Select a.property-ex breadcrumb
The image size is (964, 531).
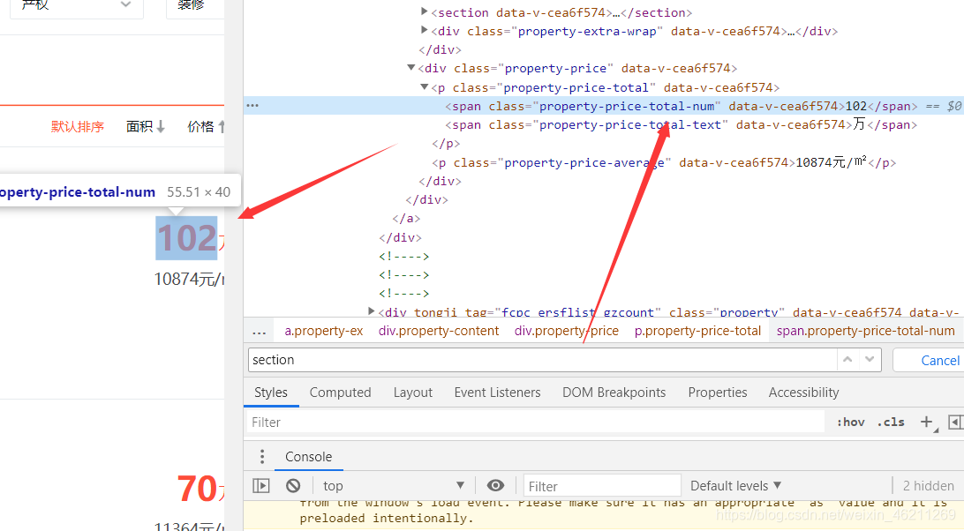324,332
